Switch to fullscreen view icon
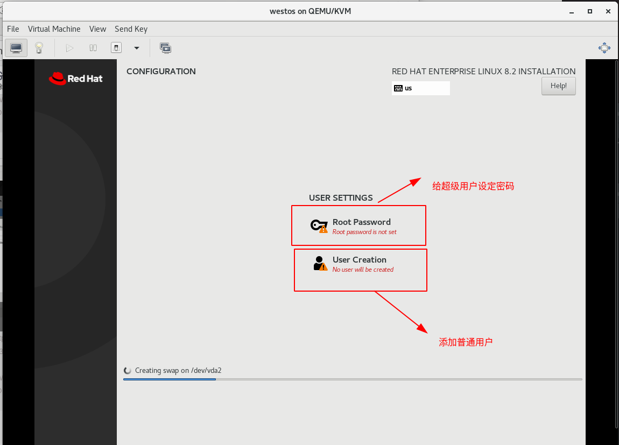The height and width of the screenshot is (445, 619). click(604, 48)
